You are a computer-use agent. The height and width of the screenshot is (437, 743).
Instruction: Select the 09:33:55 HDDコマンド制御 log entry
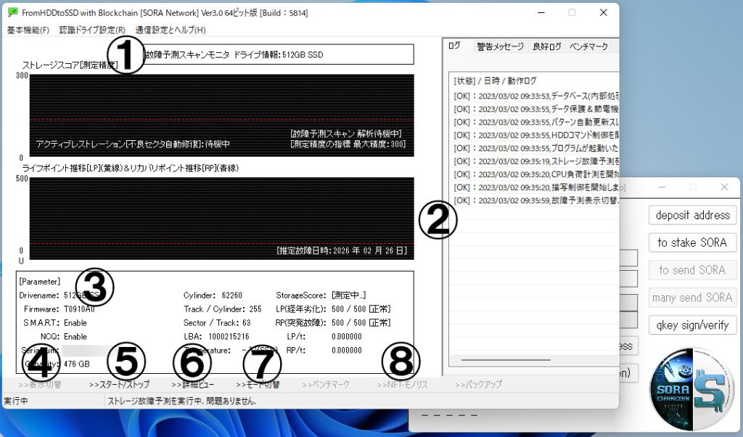[535, 135]
